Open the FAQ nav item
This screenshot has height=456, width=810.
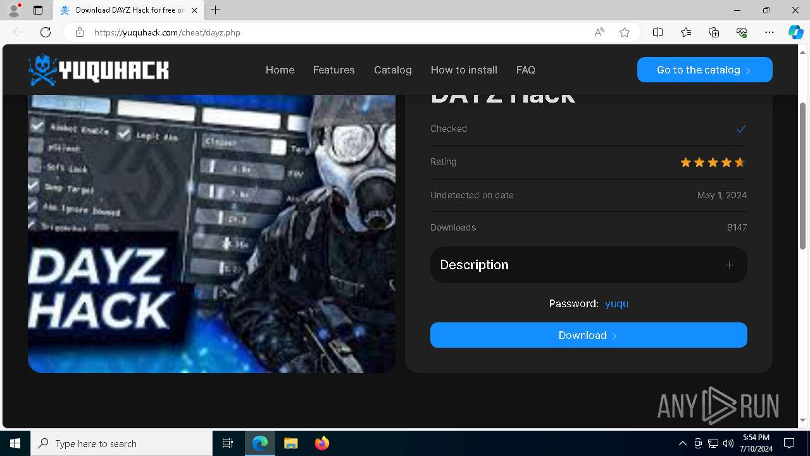click(526, 70)
